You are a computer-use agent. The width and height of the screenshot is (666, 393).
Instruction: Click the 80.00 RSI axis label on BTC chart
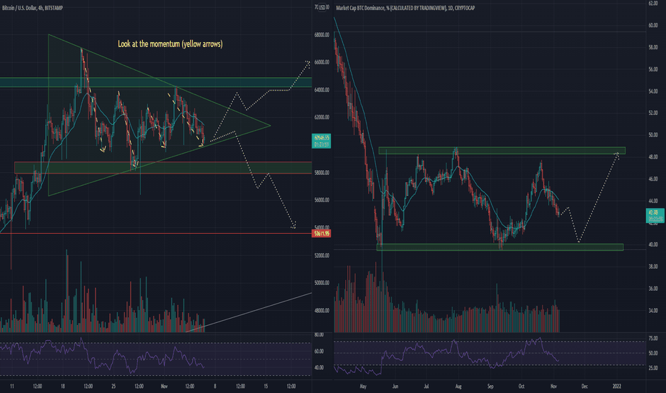(x=319, y=335)
